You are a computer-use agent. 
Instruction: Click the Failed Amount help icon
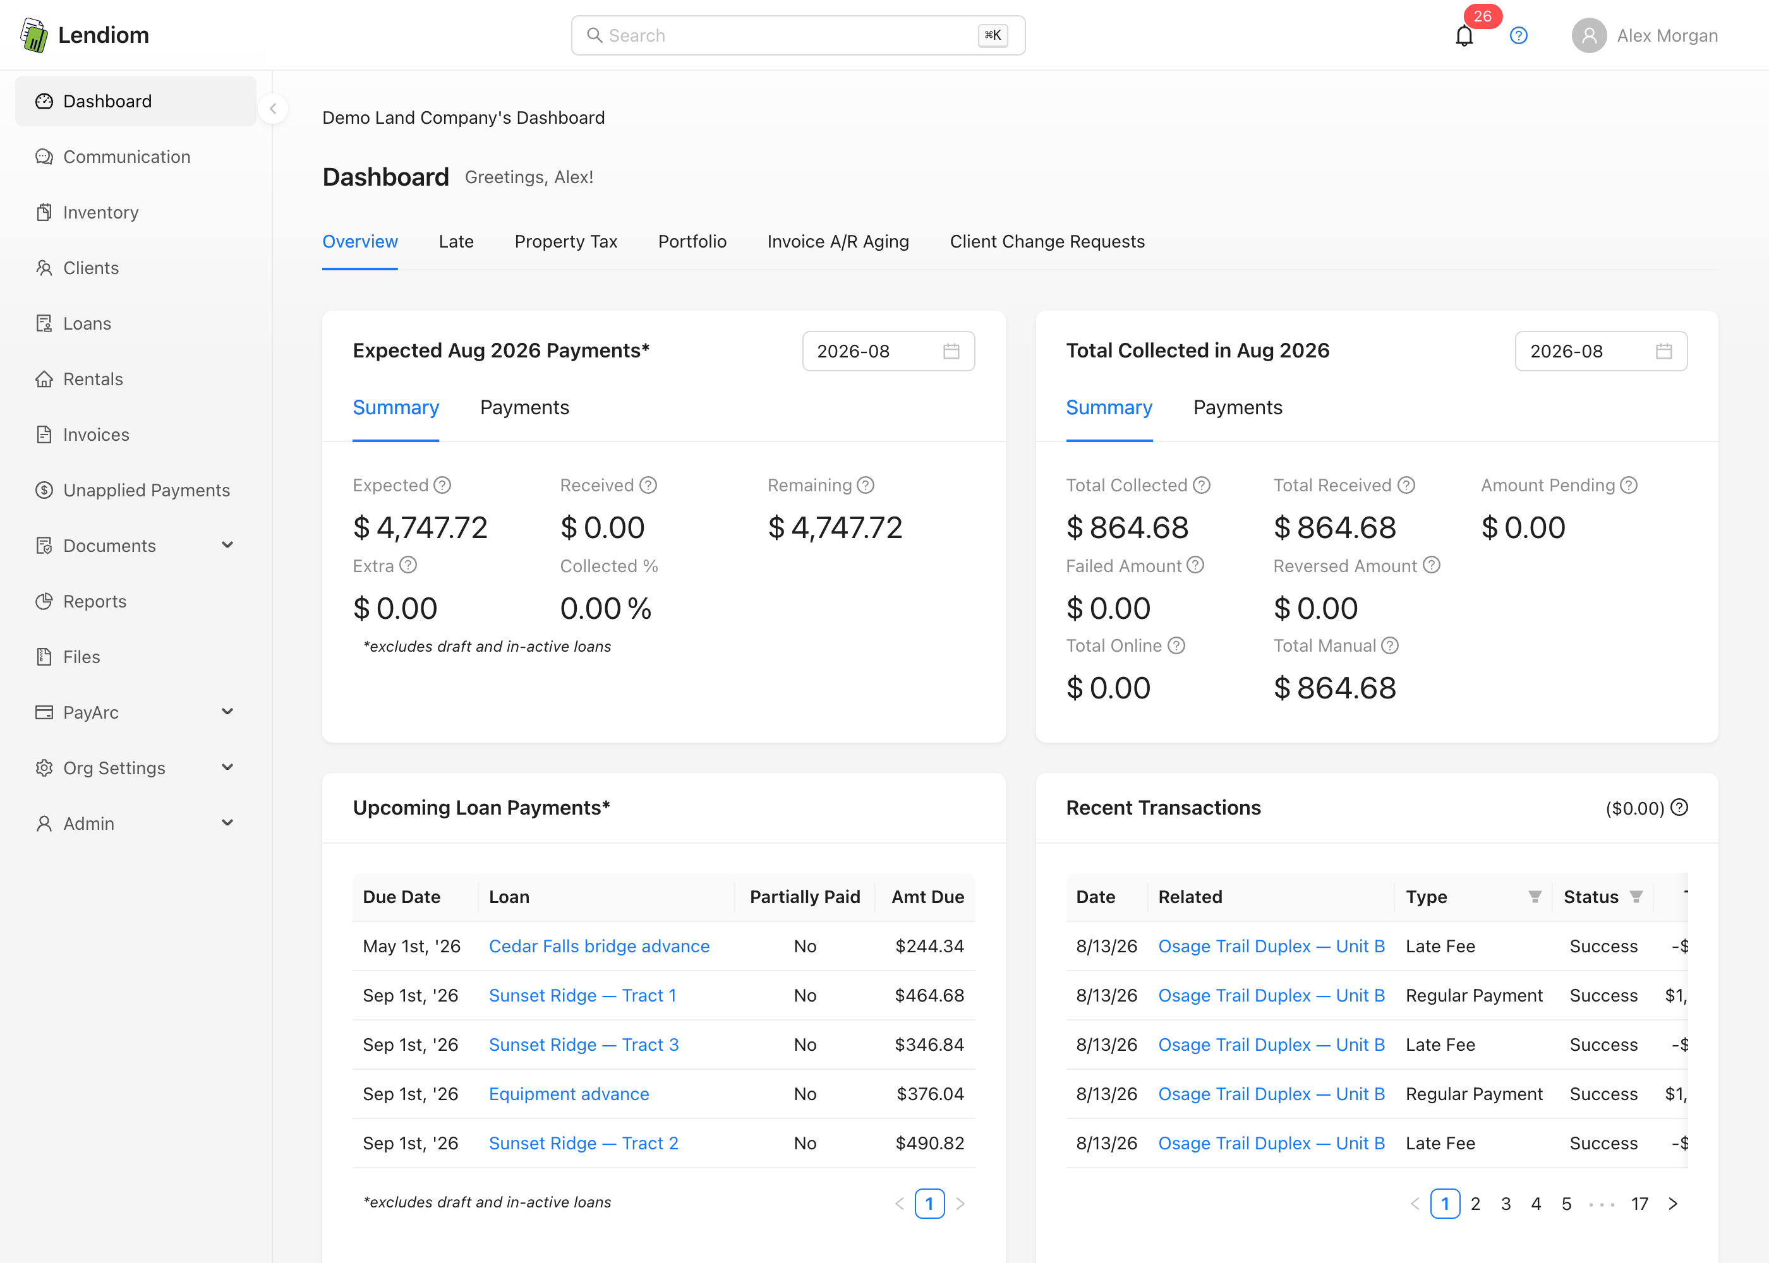(x=1196, y=565)
